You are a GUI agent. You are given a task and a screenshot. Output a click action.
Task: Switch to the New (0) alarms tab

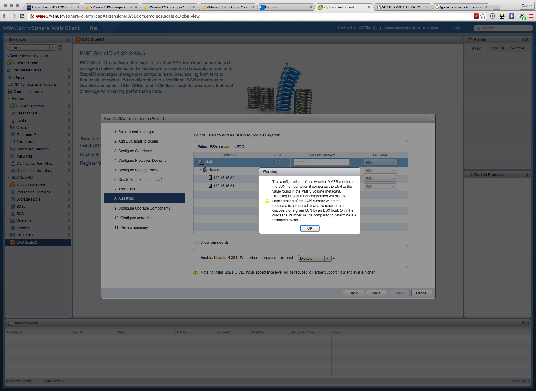[497, 48]
